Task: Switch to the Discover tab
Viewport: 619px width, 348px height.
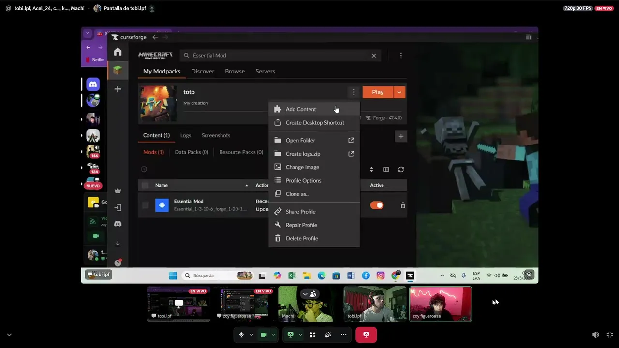Action: pyautogui.click(x=203, y=71)
